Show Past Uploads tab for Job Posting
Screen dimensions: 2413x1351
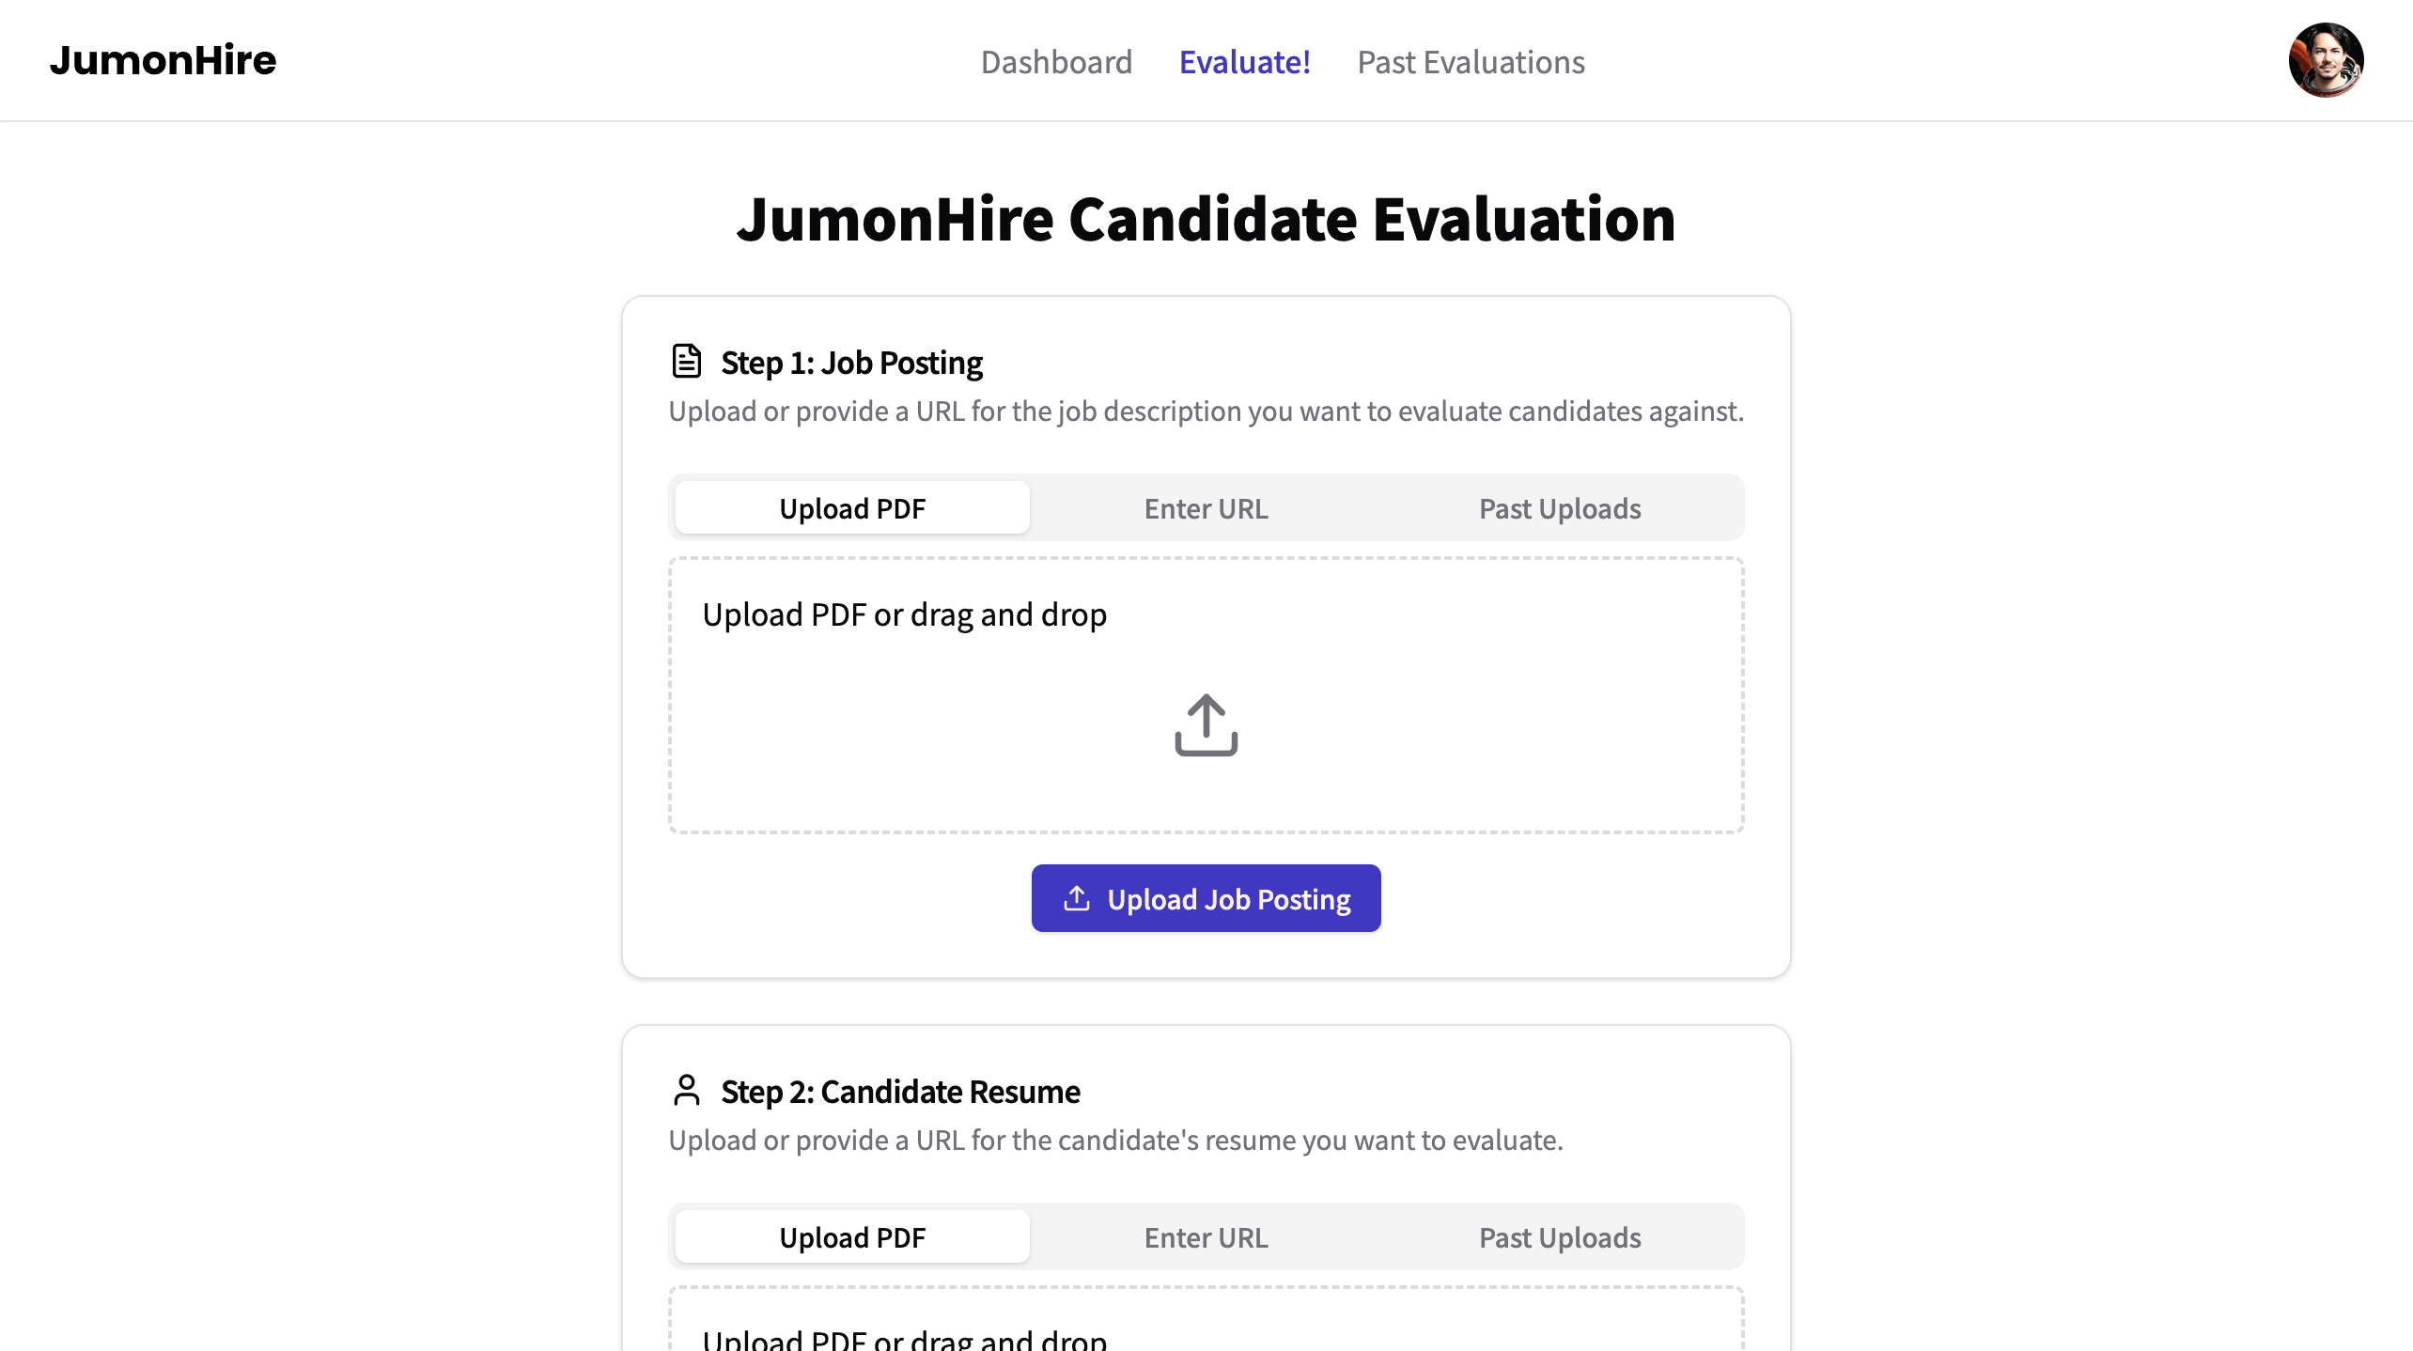[x=1560, y=508]
